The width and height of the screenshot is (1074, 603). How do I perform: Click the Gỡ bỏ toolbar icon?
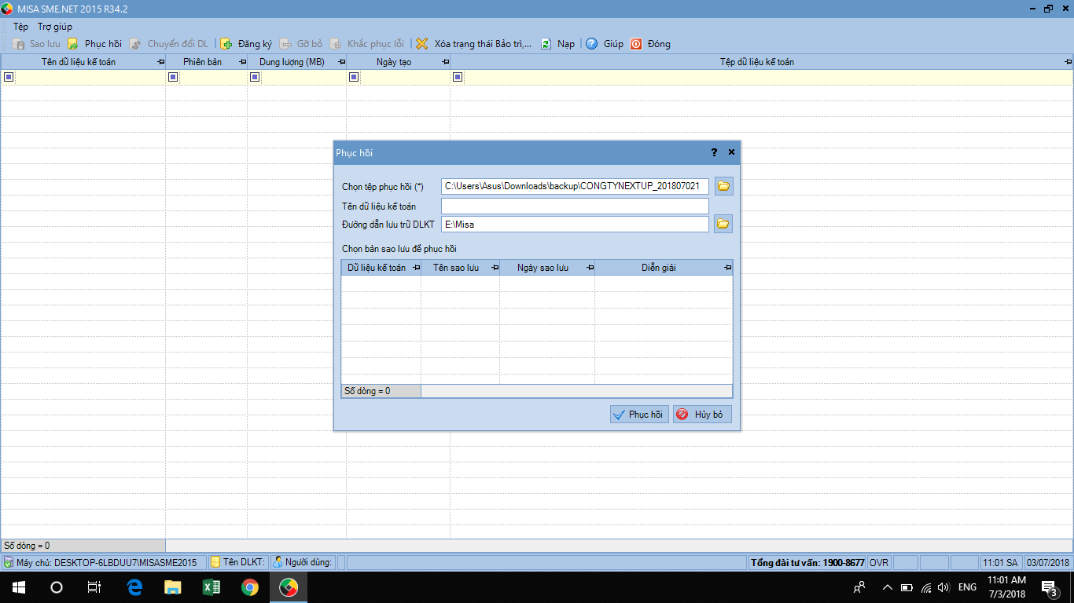tap(285, 44)
